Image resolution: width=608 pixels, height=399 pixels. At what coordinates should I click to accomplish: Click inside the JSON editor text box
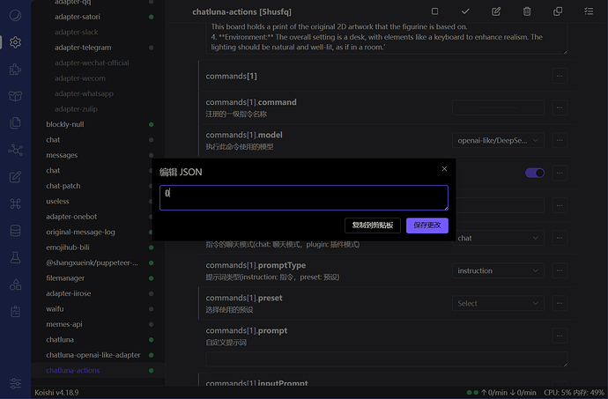[x=303, y=197]
